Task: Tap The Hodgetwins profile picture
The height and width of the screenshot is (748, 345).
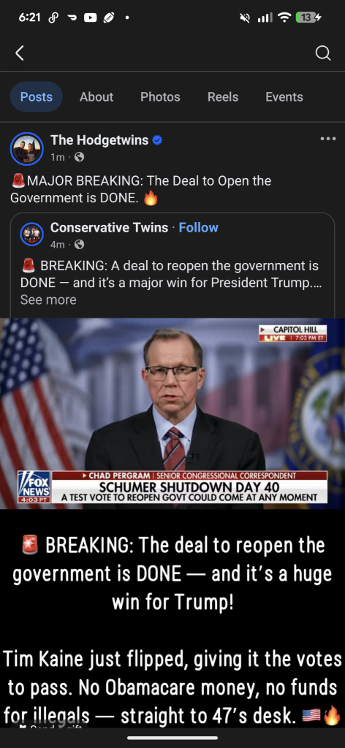Action: (x=27, y=149)
